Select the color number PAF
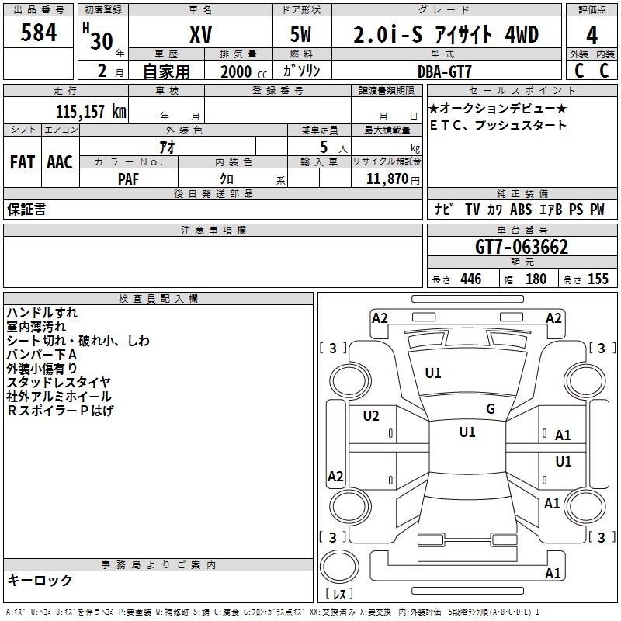The image size is (621, 621). [128, 179]
